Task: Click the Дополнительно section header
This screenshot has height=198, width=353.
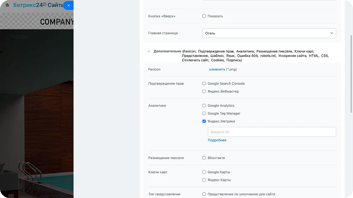Action: tap(167, 51)
